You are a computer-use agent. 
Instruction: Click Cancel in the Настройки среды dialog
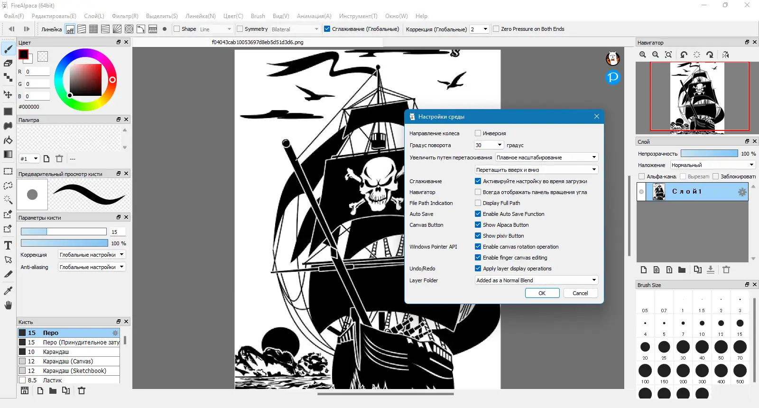tap(580, 293)
